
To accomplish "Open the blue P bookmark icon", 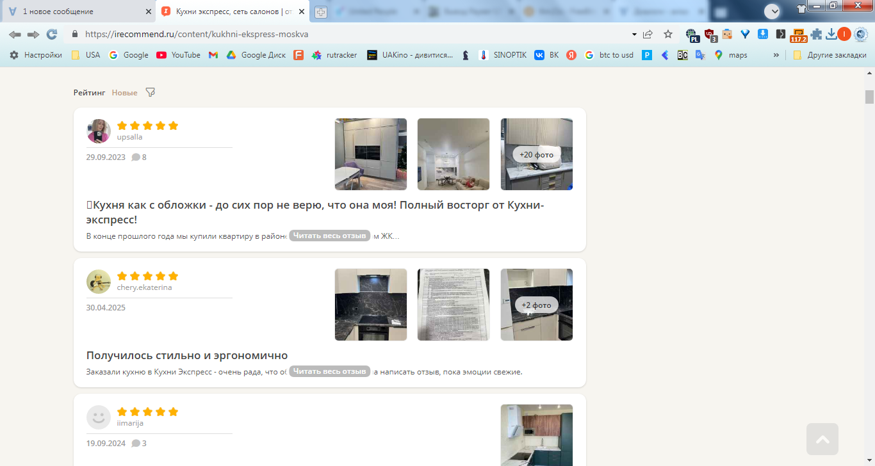I will click(x=647, y=55).
